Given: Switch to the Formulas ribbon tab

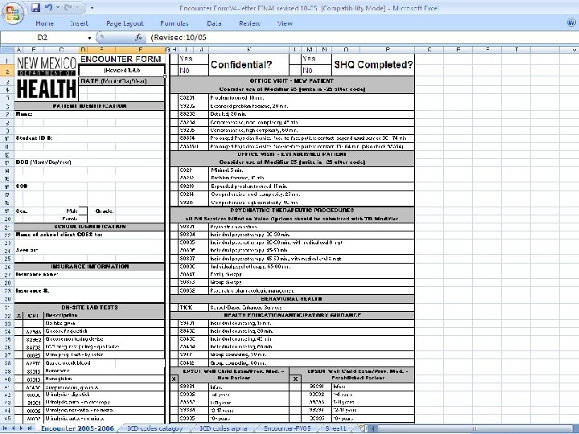Looking at the screenshot, I should [x=175, y=23].
